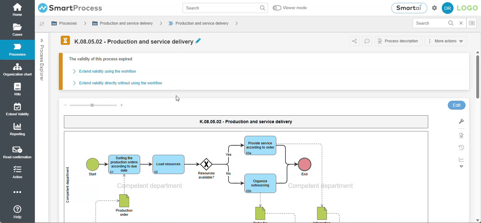
Task: Open the Smartai assistant button
Action: point(409,8)
